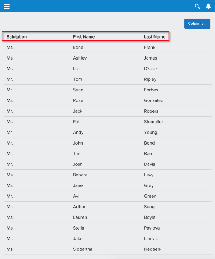215x259 pixels.
Task: Select the Babara Levy row
Action: point(108,175)
